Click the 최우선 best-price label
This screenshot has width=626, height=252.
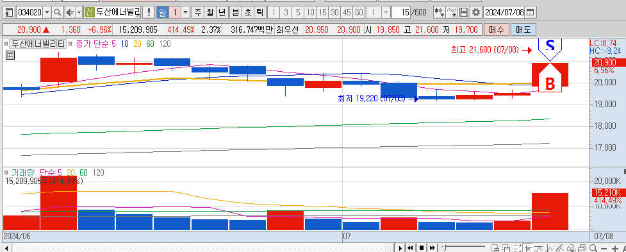[x=288, y=29]
